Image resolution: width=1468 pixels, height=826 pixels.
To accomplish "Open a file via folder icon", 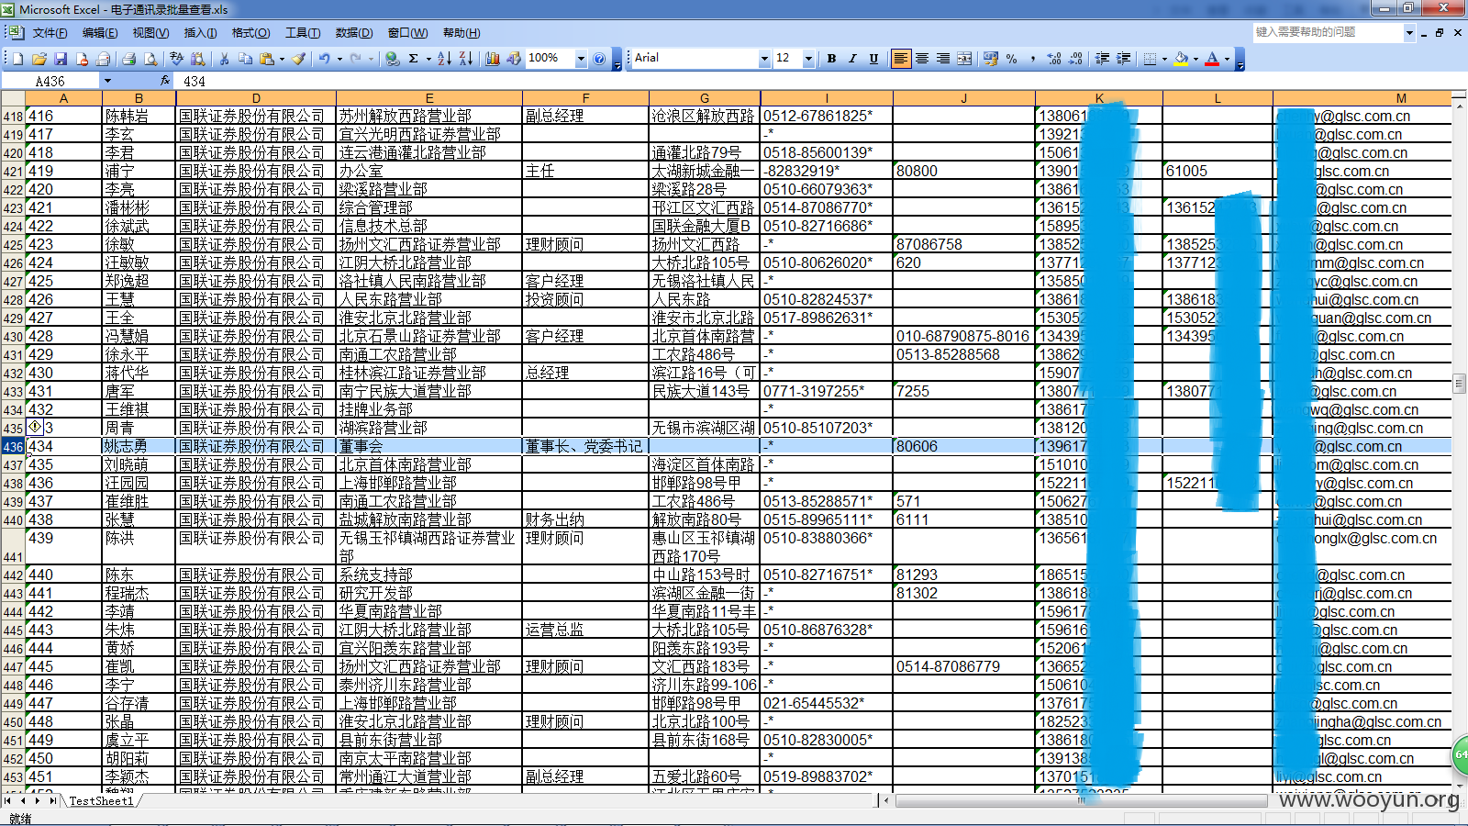I will [39, 59].
